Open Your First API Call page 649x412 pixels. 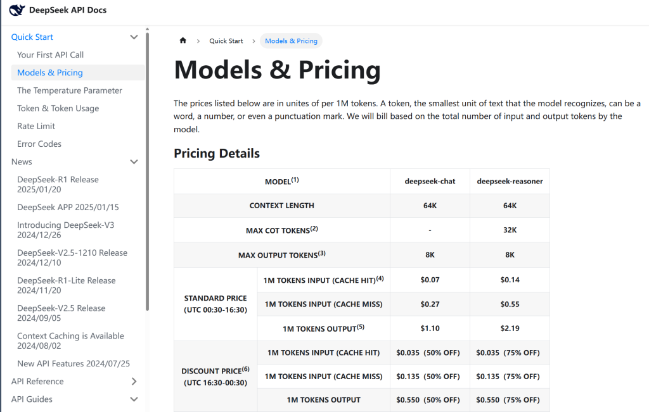(x=50, y=55)
